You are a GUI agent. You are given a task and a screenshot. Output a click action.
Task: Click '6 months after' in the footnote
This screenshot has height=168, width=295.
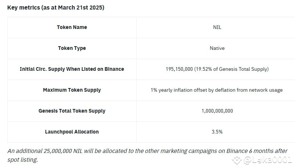pos(269,151)
